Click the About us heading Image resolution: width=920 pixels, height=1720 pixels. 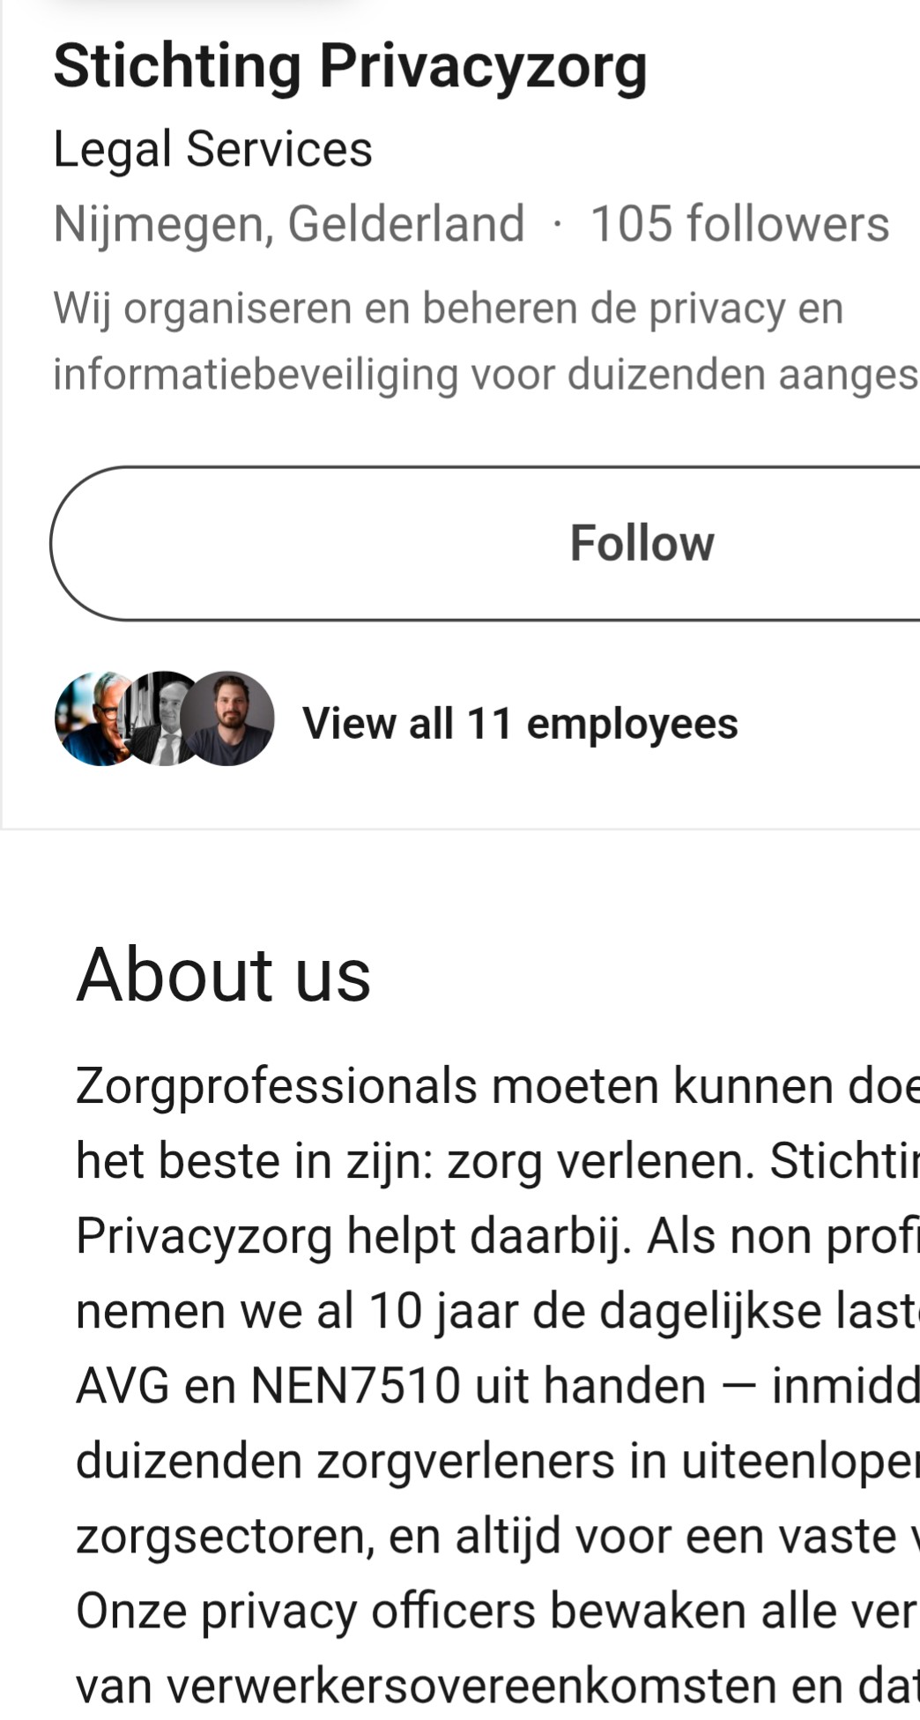coord(224,975)
